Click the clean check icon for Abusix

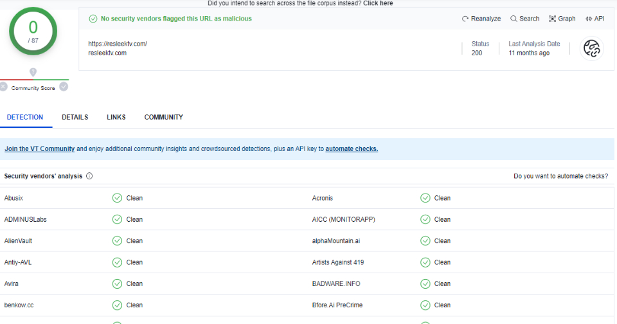coord(117,198)
